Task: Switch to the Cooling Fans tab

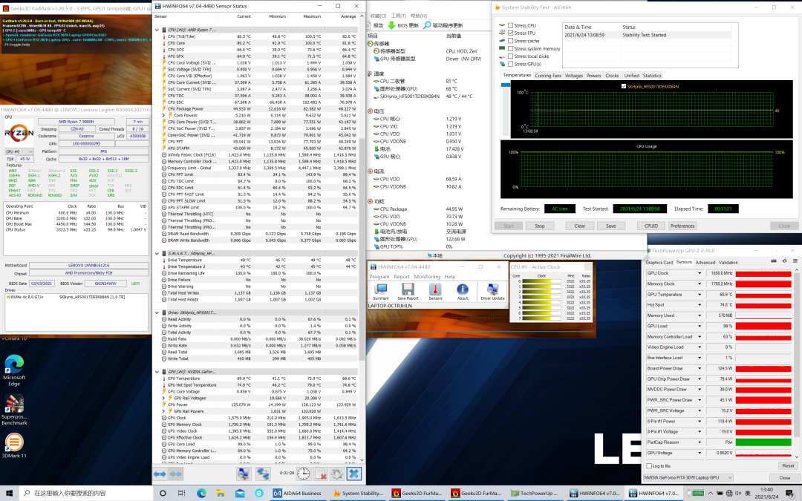Action: pos(548,76)
